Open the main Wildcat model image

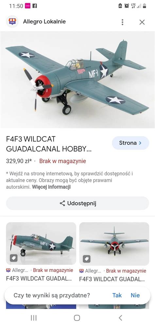click(x=77, y=80)
